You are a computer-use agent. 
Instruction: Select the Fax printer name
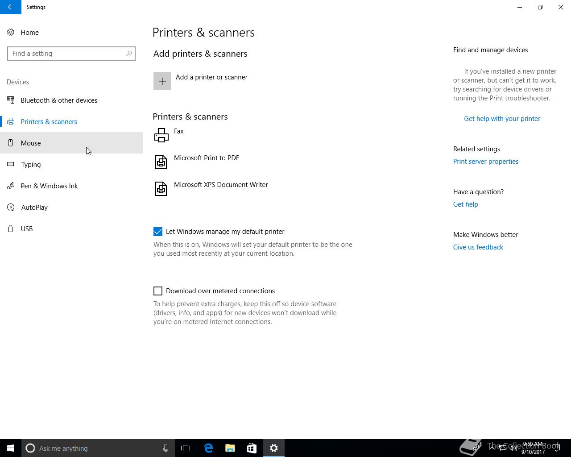(x=179, y=131)
